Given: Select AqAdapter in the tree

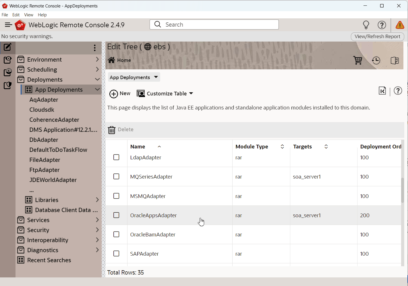Looking at the screenshot, I should coord(44,100).
